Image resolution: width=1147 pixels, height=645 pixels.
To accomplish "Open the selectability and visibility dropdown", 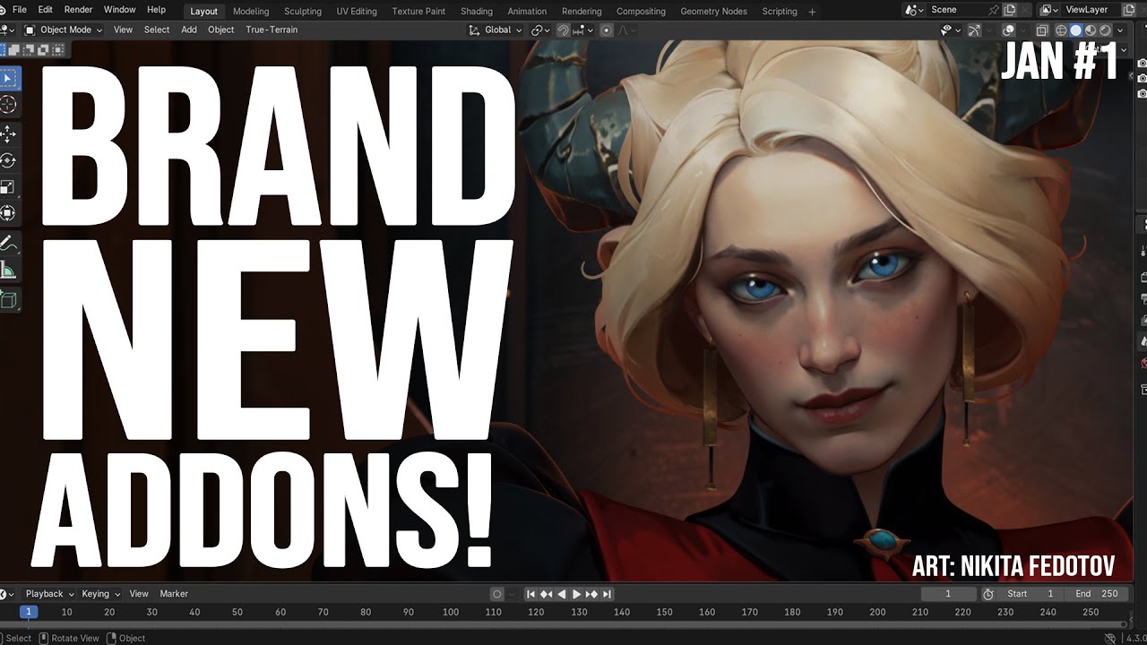I will click(x=949, y=30).
